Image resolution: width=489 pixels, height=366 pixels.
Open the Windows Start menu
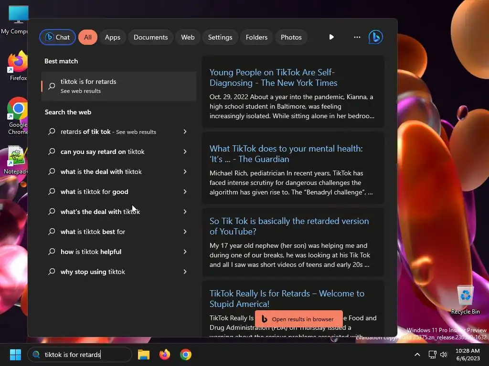[15, 355]
